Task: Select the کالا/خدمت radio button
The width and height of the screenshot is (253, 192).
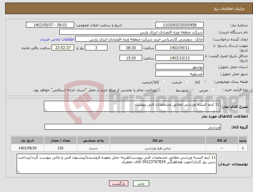Action: coord(164,82)
